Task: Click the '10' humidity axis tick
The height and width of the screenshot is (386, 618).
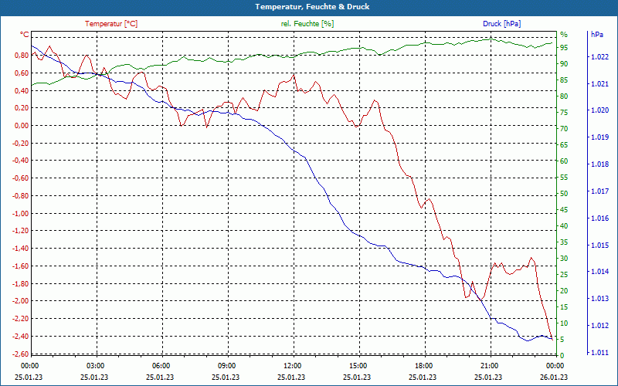Action: click(564, 323)
